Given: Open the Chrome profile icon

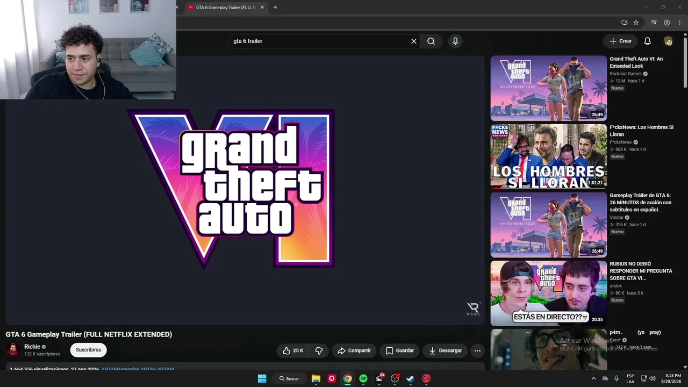Looking at the screenshot, I should tap(667, 23).
